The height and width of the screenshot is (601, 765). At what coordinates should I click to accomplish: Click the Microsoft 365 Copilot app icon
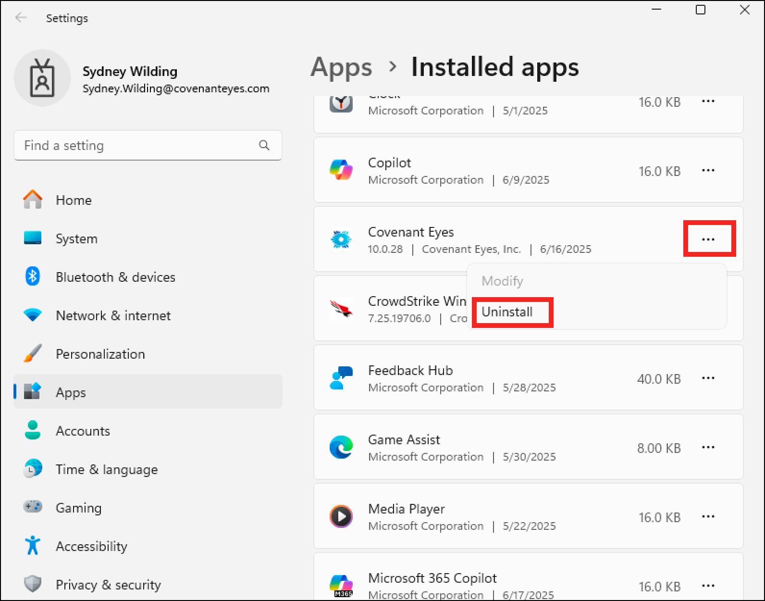[x=341, y=586]
